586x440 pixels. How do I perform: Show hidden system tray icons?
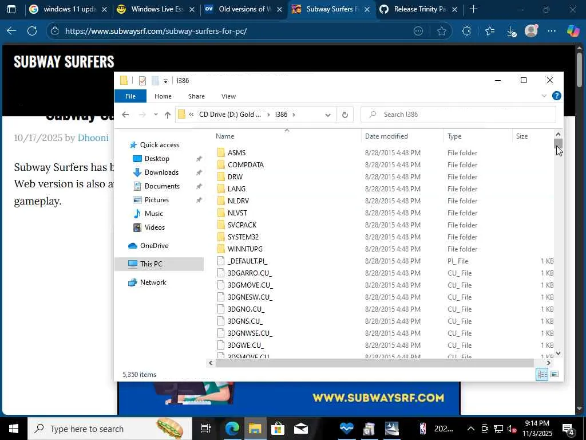(x=471, y=429)
